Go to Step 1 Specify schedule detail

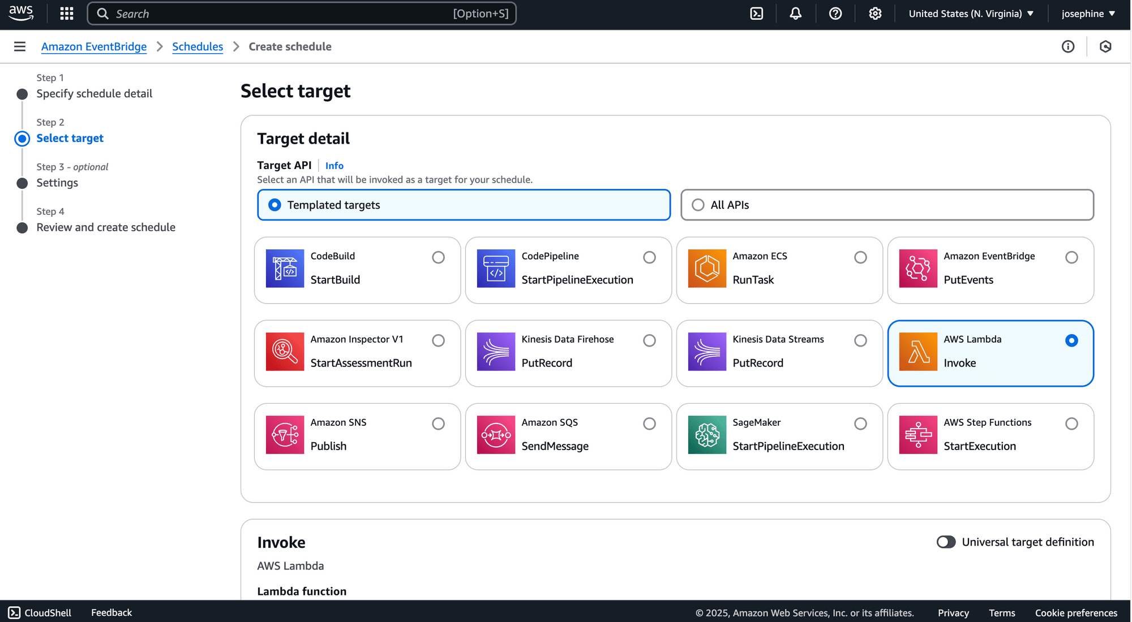pyautogui.click(x=95, y=93)
